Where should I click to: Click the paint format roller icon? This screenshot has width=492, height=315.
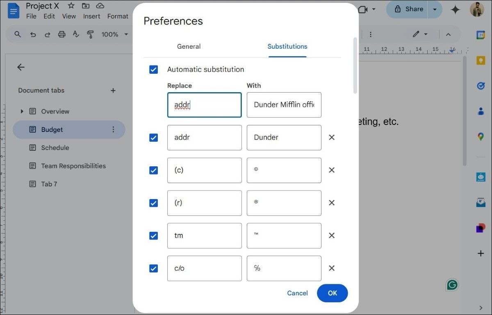[90, 34]
